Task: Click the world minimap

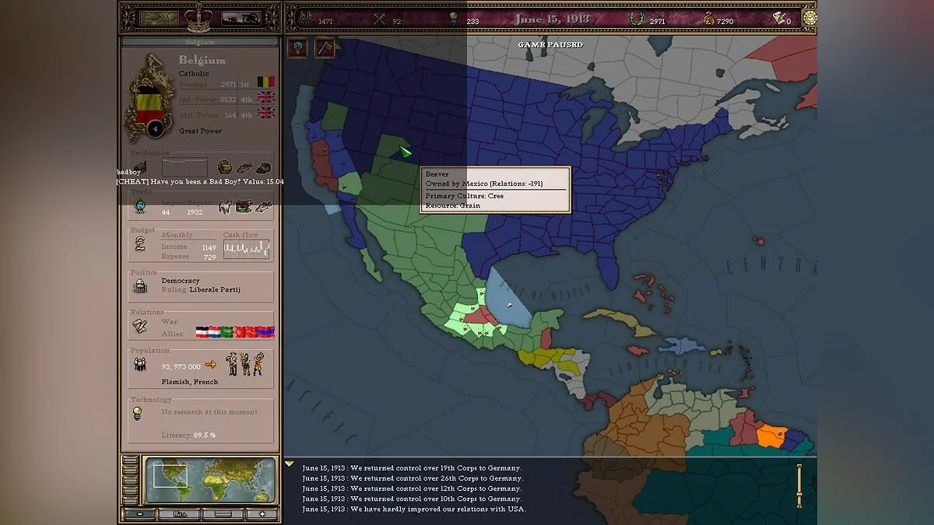Action: click(x=210, y=481)
